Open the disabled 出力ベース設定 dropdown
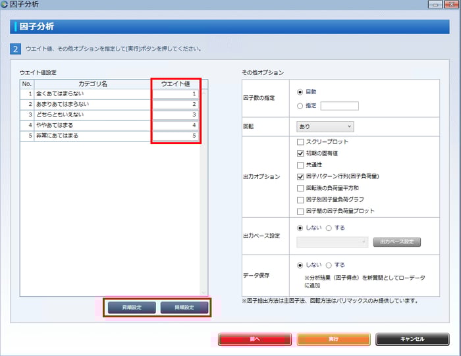Viewport: 461px width, 356px height. (x=332, y=242)
